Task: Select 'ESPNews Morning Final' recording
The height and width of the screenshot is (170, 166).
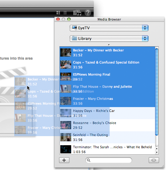Action: [107, 77]
